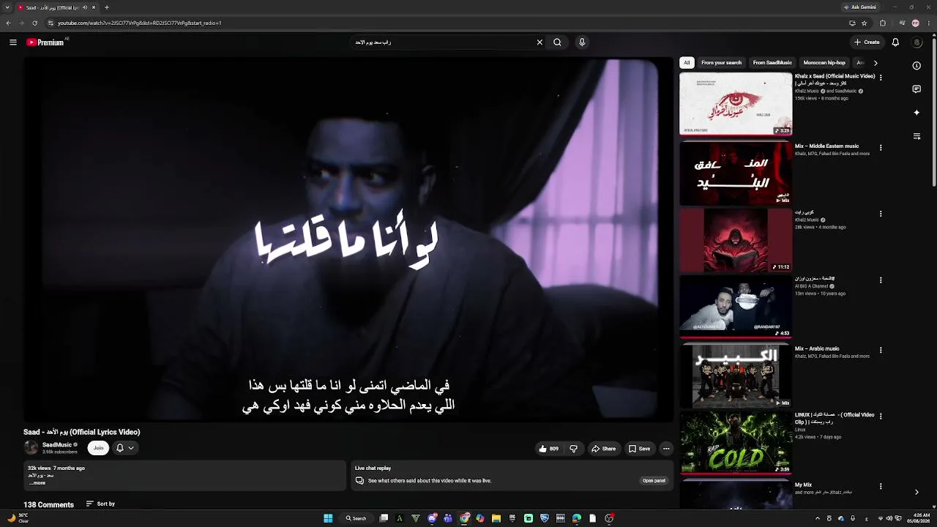Viewport: 937px width, 527px height.
Task: Open side panel info icon
Action: pos(917,66)
